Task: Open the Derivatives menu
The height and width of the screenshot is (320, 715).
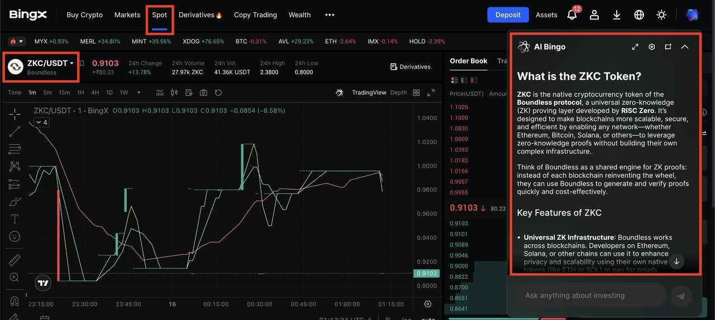Action: click(201, 15)
